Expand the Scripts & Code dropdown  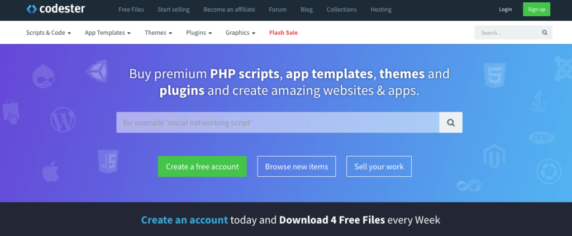(49, 32)
